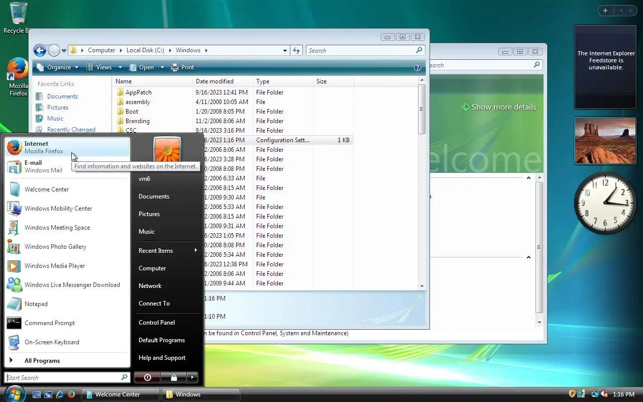
Task: Open Computer from Start menu
Action: (167, 268)
